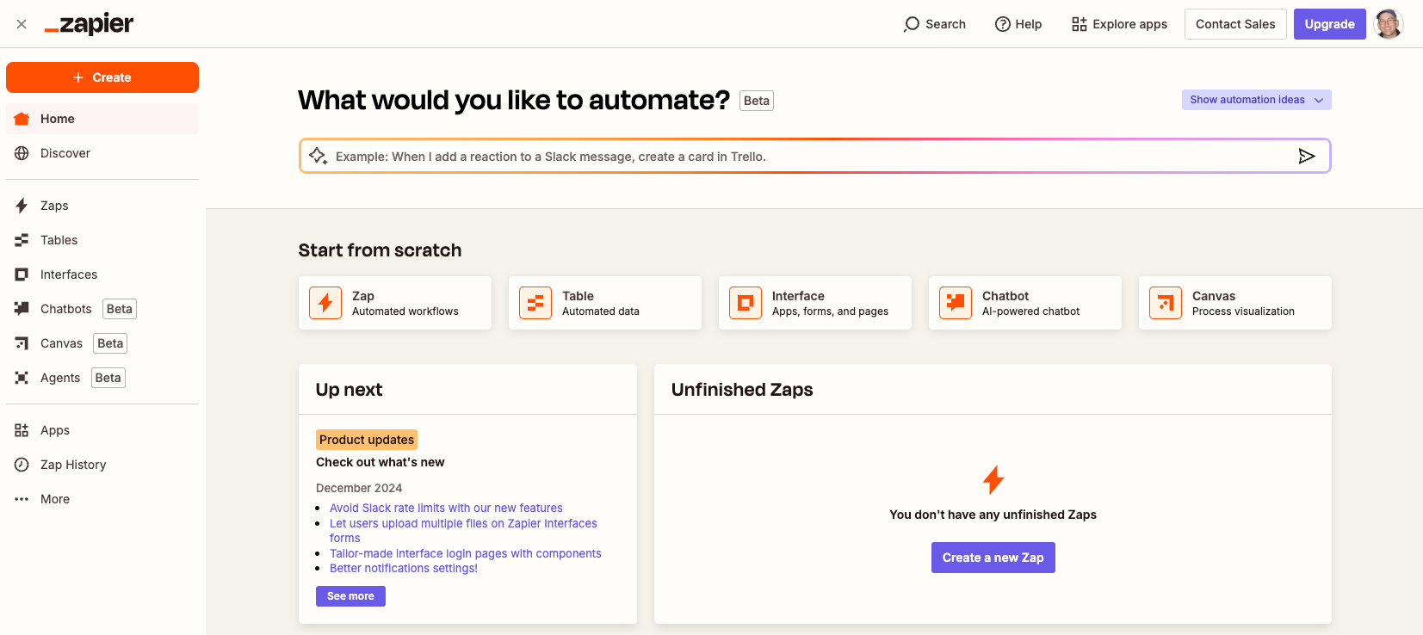
Task: Click the More ellipsis icon
Action: [22, 499]
